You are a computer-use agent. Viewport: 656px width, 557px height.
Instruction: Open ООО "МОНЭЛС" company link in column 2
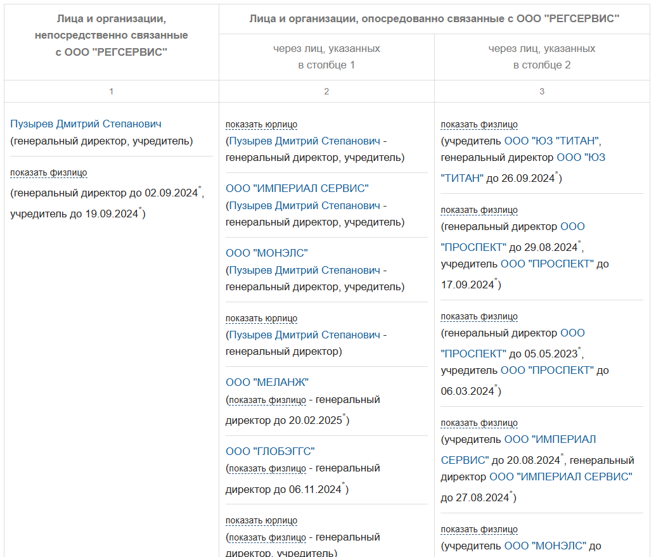point(267,253)
